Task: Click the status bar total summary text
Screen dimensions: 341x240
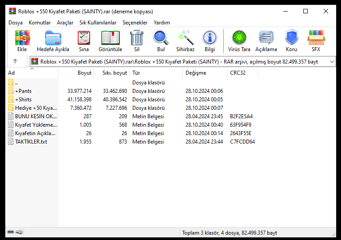Action: coord(230,233)
